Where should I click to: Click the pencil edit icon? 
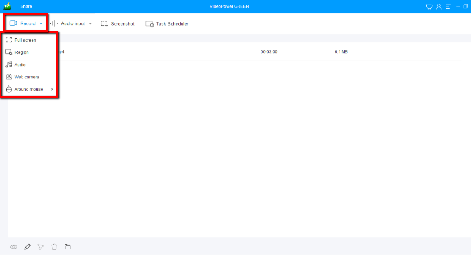[28, 247]
